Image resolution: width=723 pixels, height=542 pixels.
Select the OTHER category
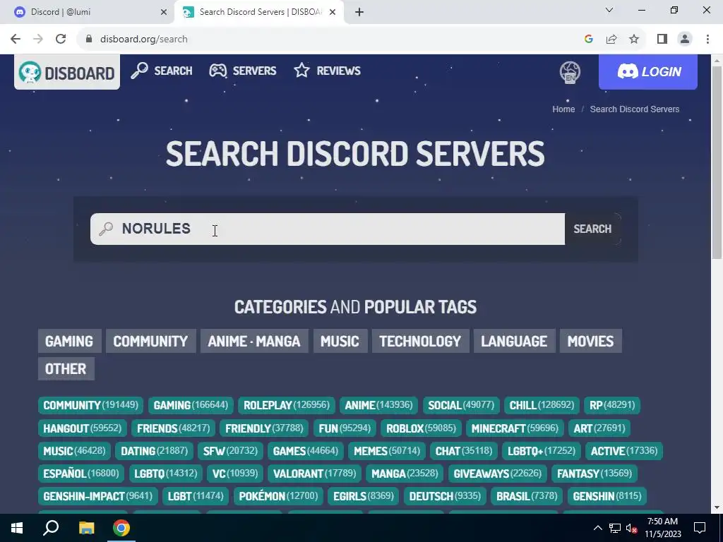coord(66,368)
